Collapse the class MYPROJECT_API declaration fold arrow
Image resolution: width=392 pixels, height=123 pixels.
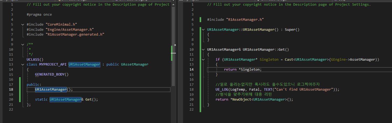click(23, 64)
